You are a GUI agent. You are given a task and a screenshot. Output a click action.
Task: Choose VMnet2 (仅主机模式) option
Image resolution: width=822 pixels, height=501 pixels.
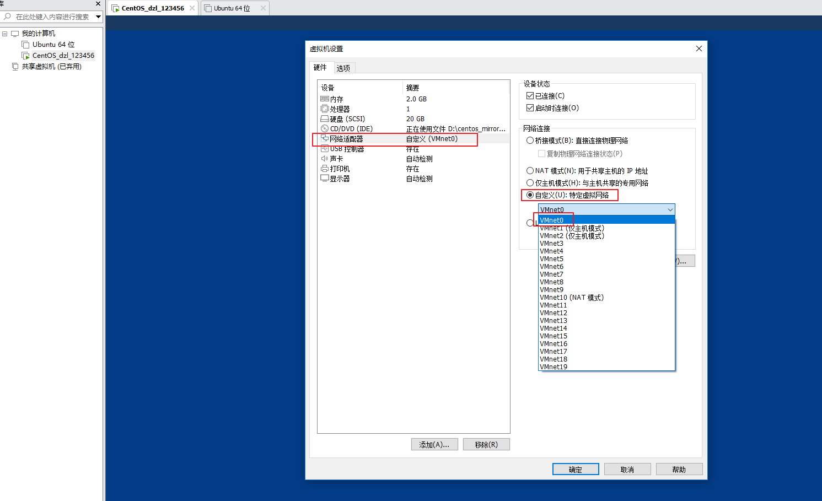[606, 236]
